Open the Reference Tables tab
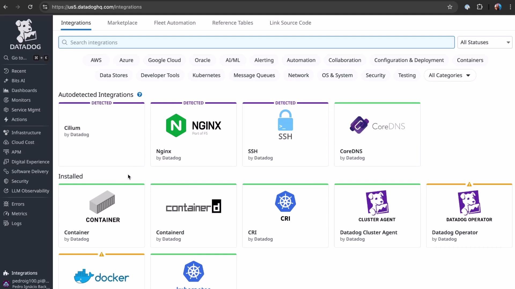515x289 pixels. pyautogui.click(x=233, y=23)
